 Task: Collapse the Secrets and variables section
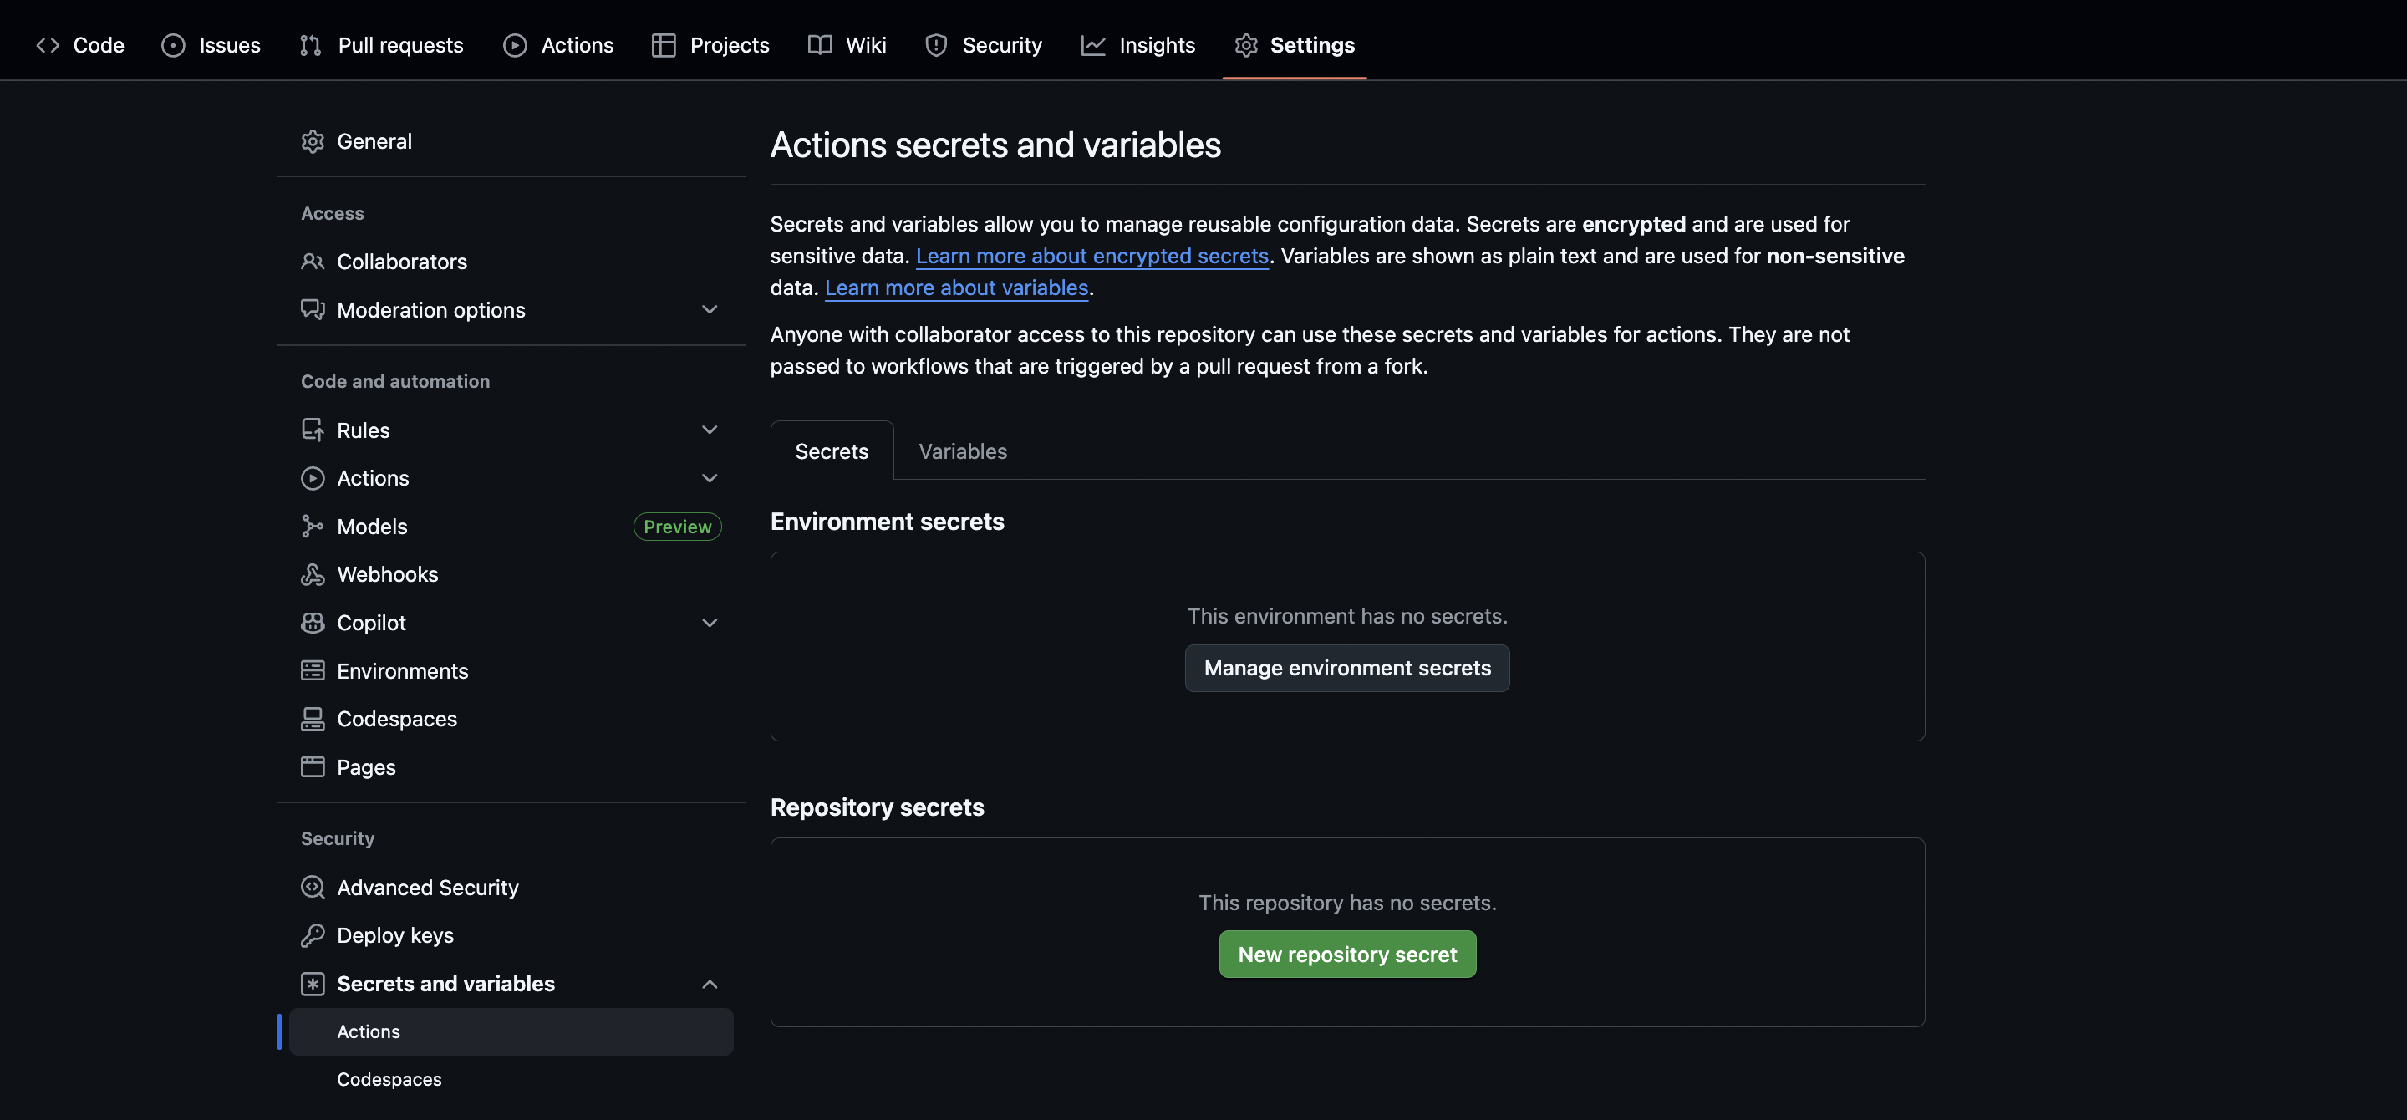(x=710, y=984)
